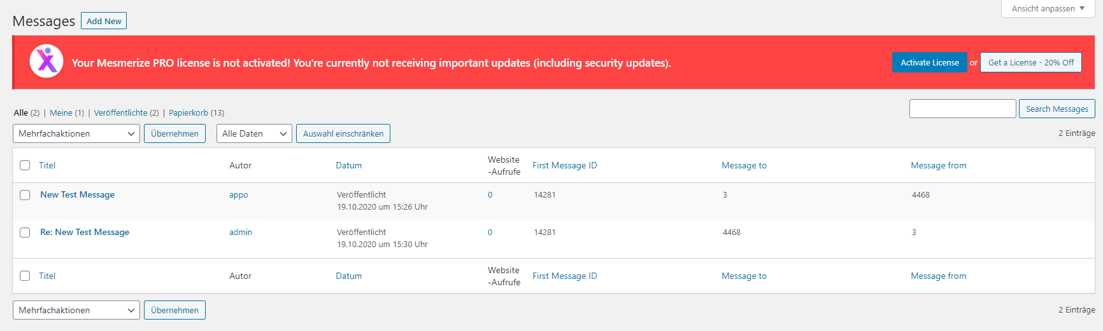Focus the message search input field
This screenshot has width=1103, height=331.
point(963,109)
